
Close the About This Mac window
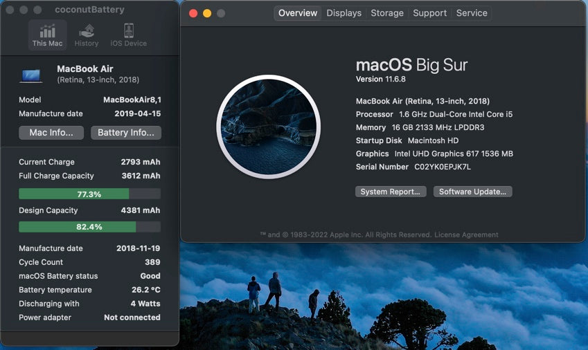193,13
